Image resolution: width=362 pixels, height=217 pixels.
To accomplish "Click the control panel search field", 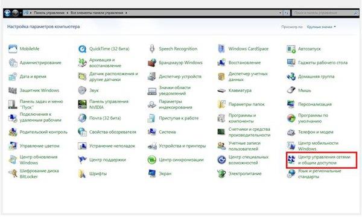I will point(325,13).
